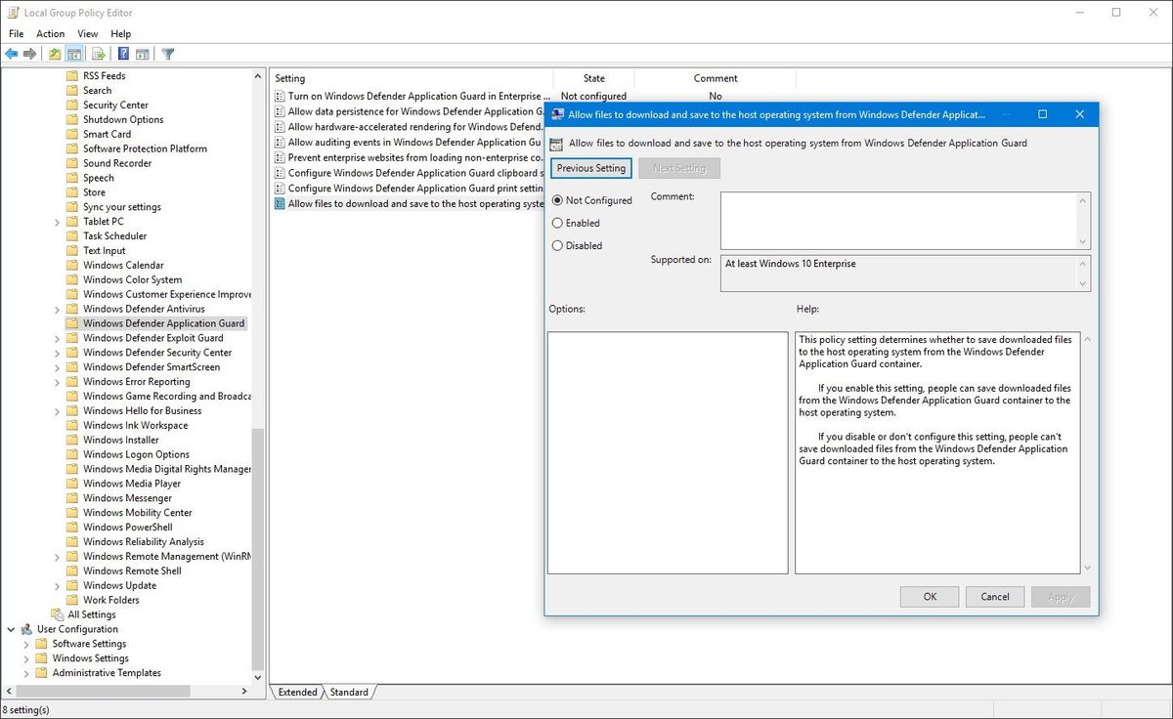Click the properties toolbar icon
The image size is (1173, 719).
55,53
